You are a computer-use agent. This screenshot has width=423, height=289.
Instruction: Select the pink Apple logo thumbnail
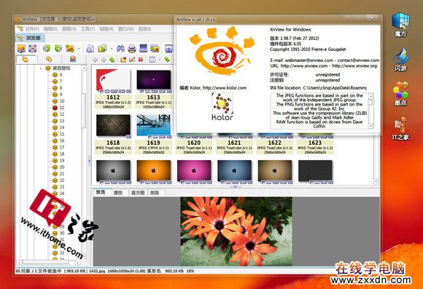(194, 171)
